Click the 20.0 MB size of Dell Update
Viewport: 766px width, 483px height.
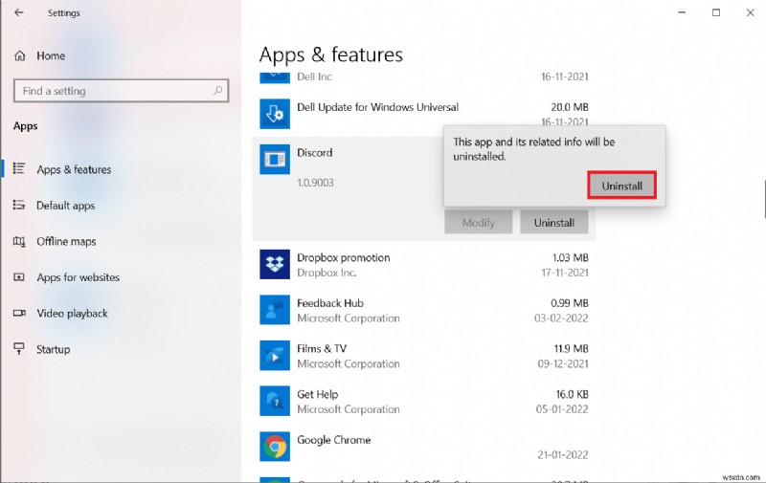coord(570,107)
